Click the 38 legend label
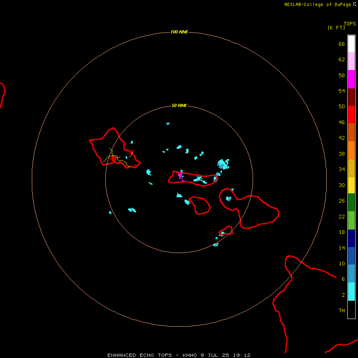 [342, 154]
